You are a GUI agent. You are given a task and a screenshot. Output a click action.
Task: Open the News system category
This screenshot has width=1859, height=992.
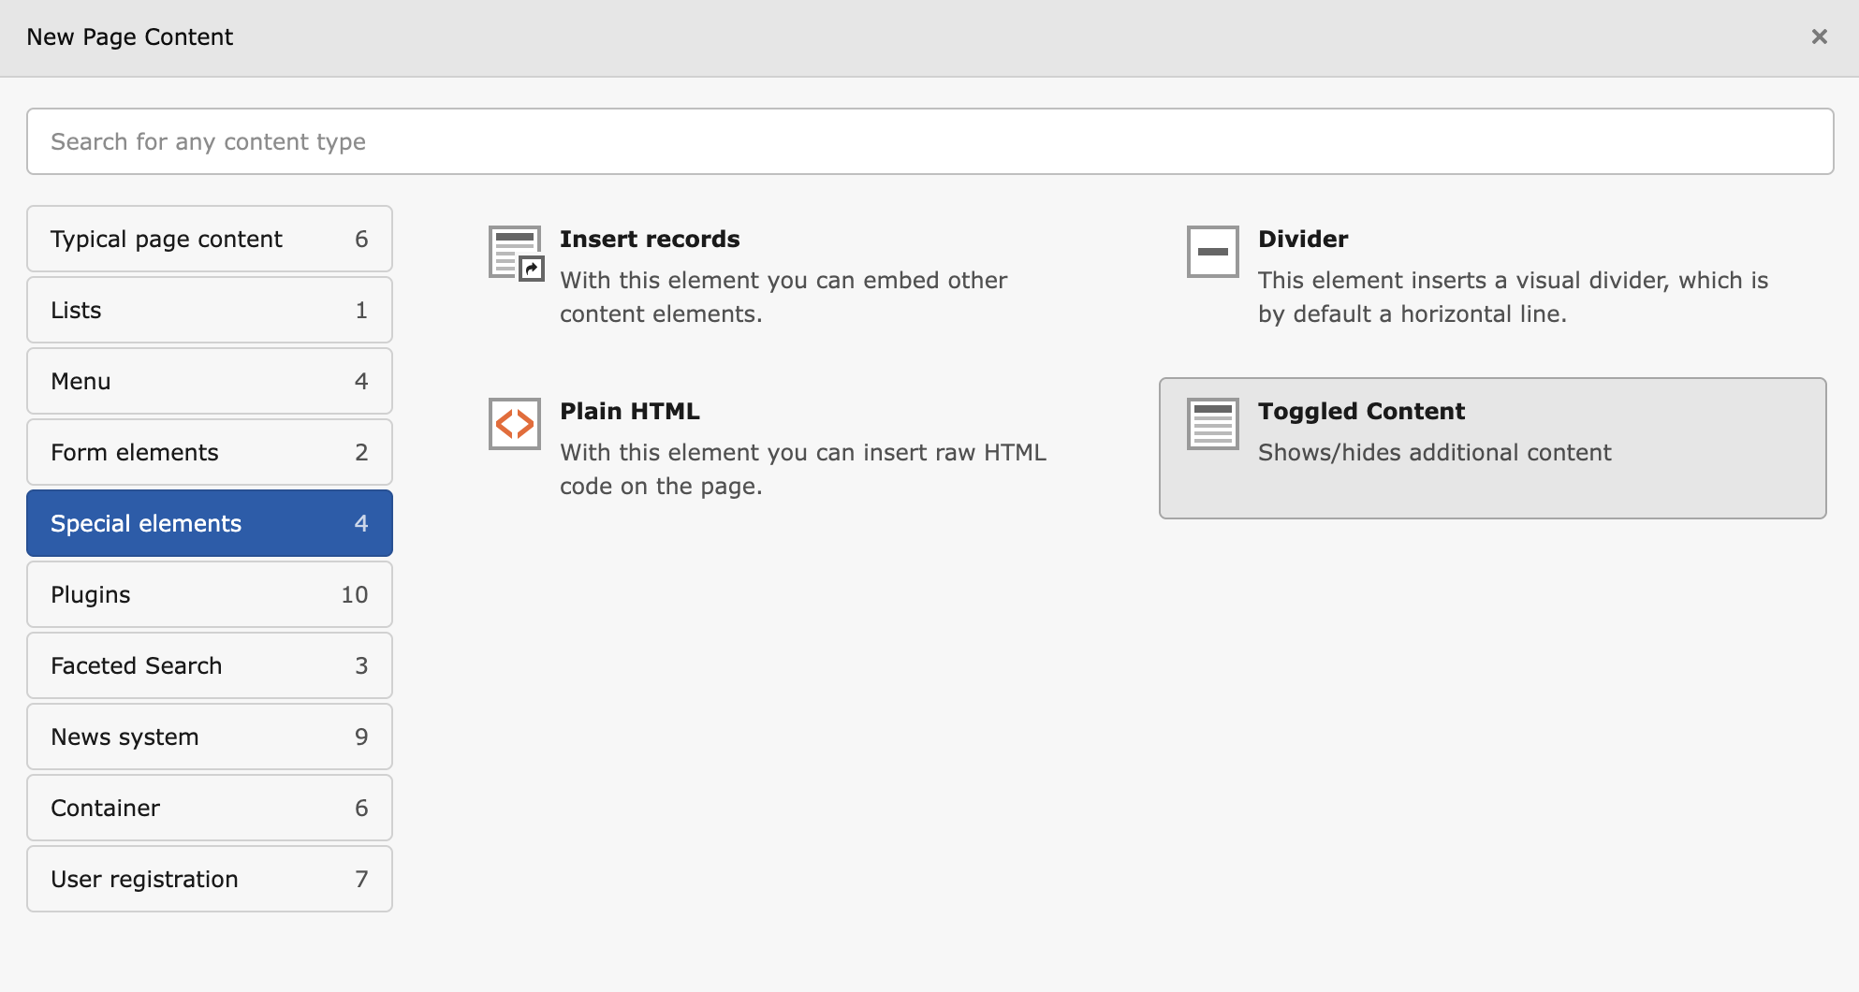click(209, 737)
